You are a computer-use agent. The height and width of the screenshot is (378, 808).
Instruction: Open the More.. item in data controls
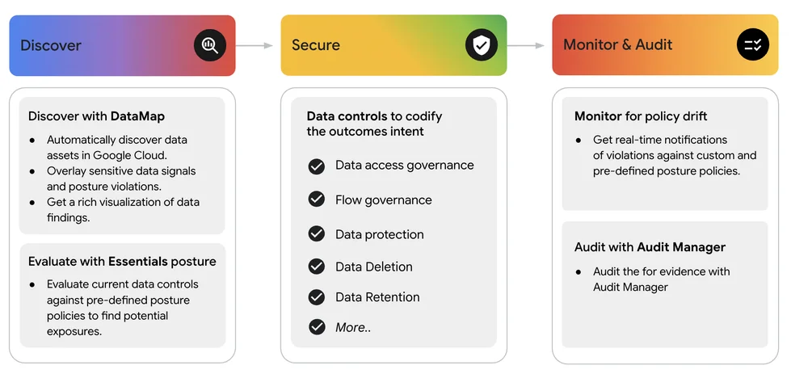pyautogui.click(x=353, y=327)
